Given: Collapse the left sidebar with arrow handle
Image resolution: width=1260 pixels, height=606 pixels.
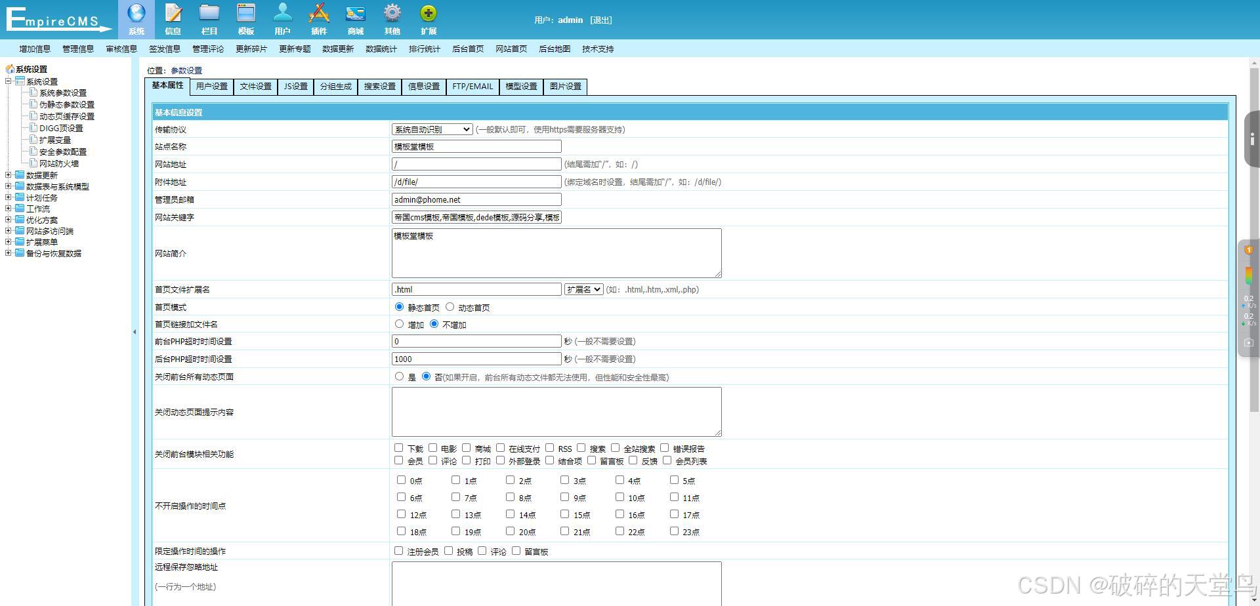Looking at the screenshot, I should coord(135,332).
